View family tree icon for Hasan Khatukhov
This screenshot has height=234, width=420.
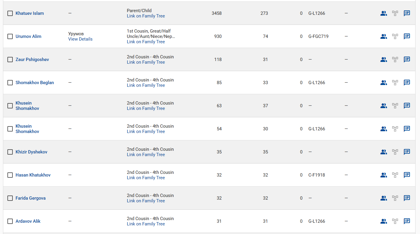[395, 175]
